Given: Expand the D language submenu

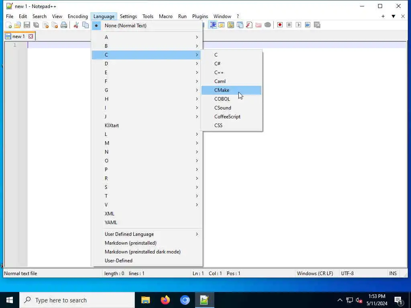Looking at the screenshot, I should (147, 64).
